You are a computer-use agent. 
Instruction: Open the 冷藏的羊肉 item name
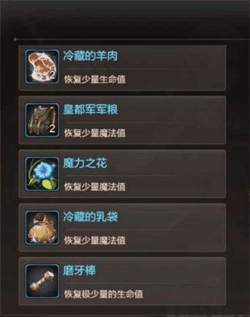[x=90, y=56]
